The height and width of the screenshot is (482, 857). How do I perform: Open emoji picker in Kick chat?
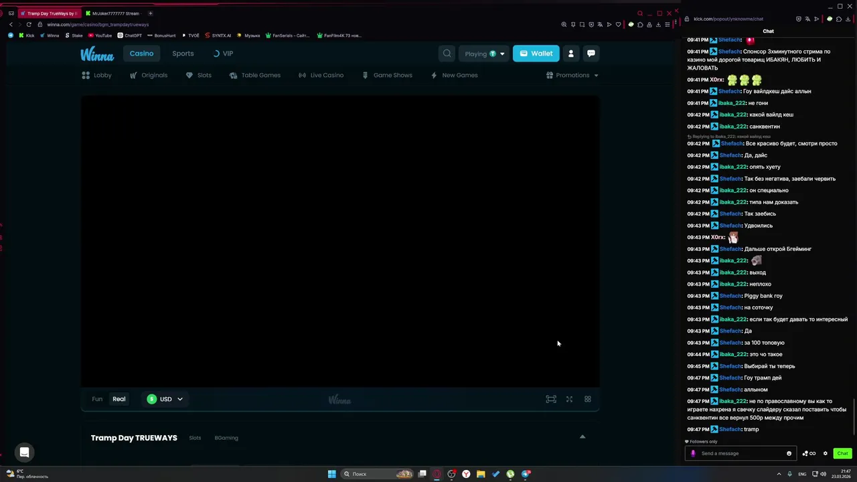(789, 453)
